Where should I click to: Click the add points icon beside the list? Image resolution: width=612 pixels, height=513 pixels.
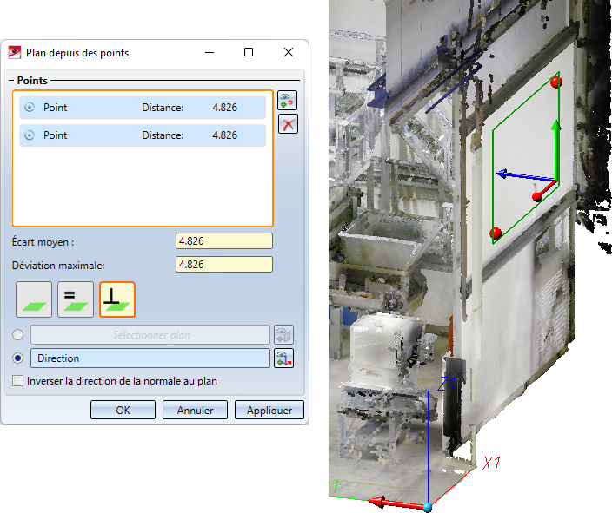(287, 101)
